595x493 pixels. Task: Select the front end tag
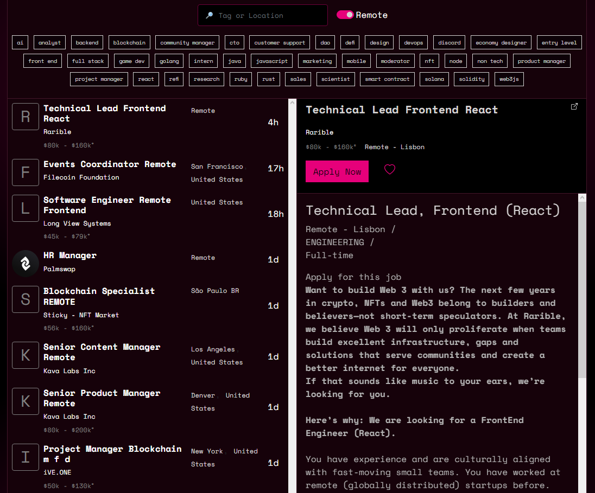(x=43, y=61)
